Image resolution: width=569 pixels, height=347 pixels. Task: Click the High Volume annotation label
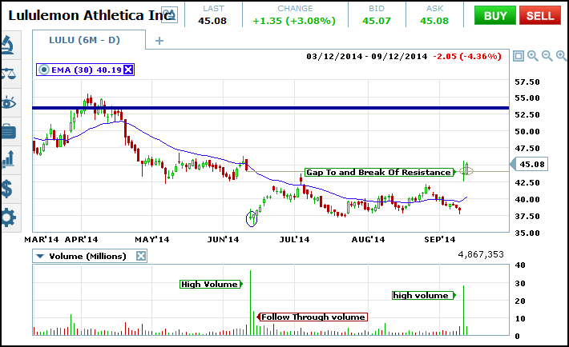point(210,285)
